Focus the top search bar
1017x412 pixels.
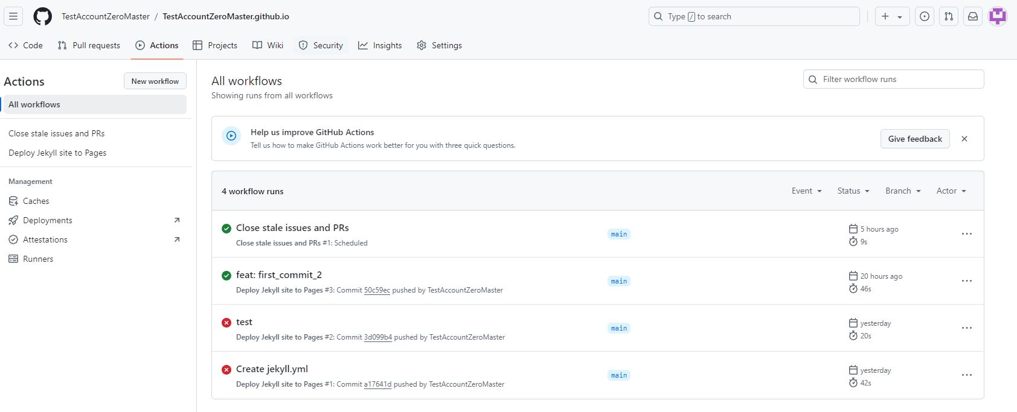(754, 16)
